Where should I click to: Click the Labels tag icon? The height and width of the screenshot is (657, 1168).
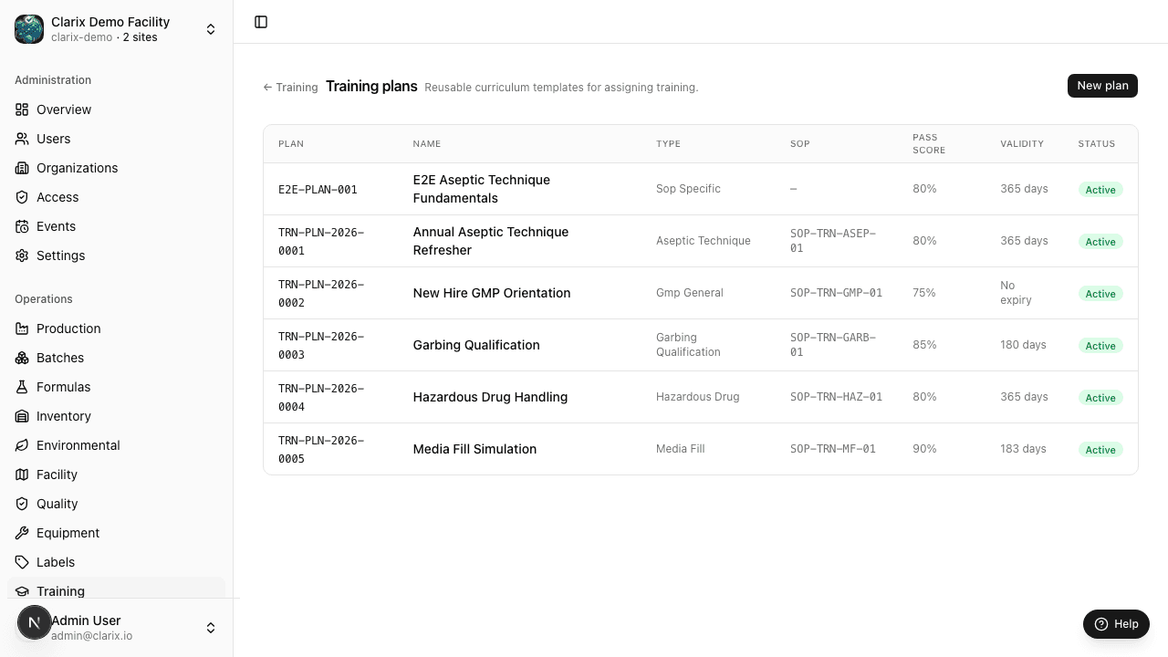(22, 562)
